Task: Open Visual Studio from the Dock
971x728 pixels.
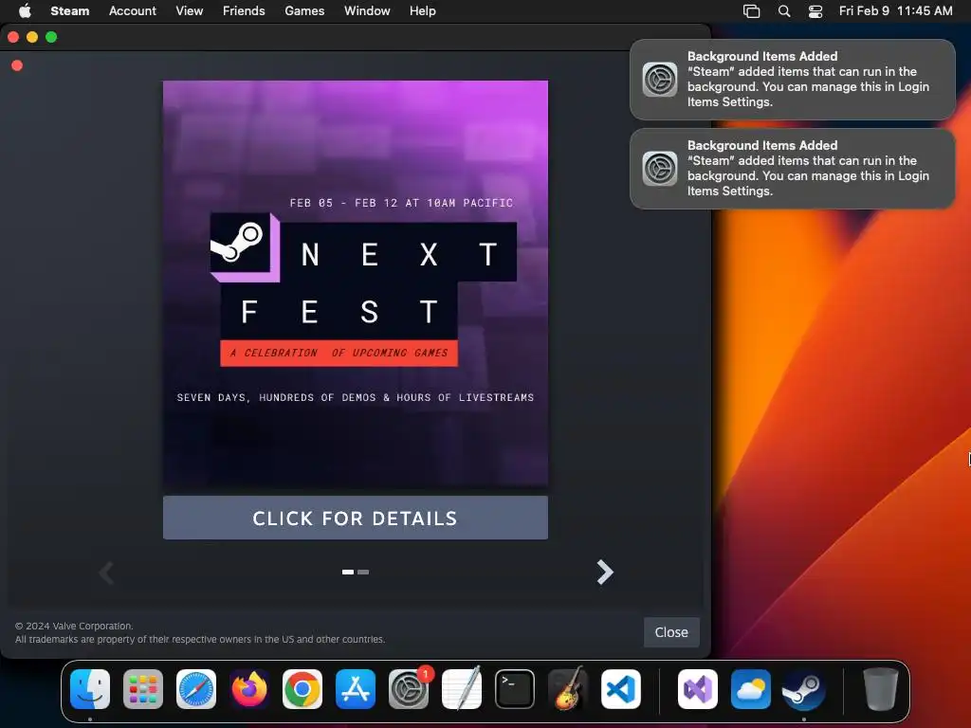Action: tap(698, 689)
